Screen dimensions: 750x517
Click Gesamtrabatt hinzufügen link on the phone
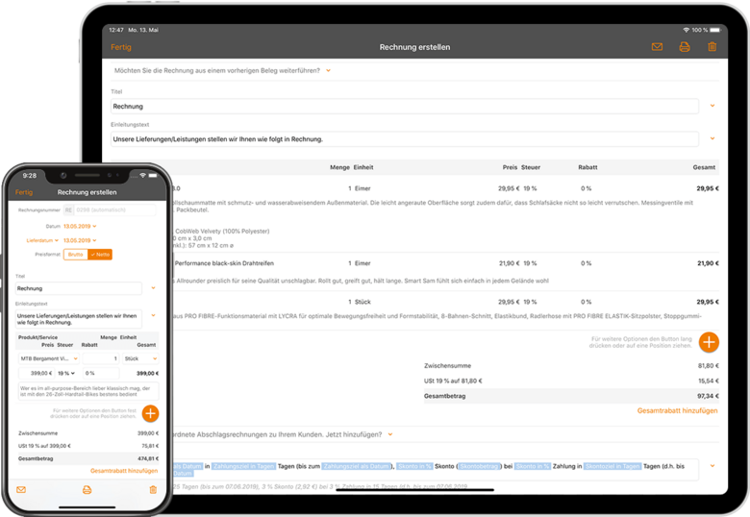[x=124, y=471]
